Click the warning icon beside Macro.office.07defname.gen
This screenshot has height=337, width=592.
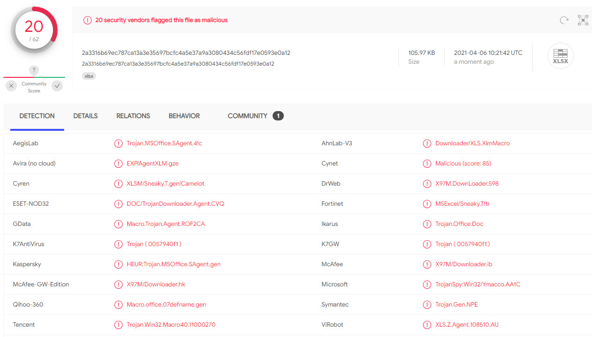click(118, 305)
